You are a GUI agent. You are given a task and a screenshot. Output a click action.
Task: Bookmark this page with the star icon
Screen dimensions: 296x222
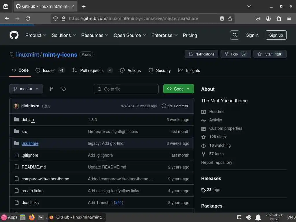coord(230,18)
